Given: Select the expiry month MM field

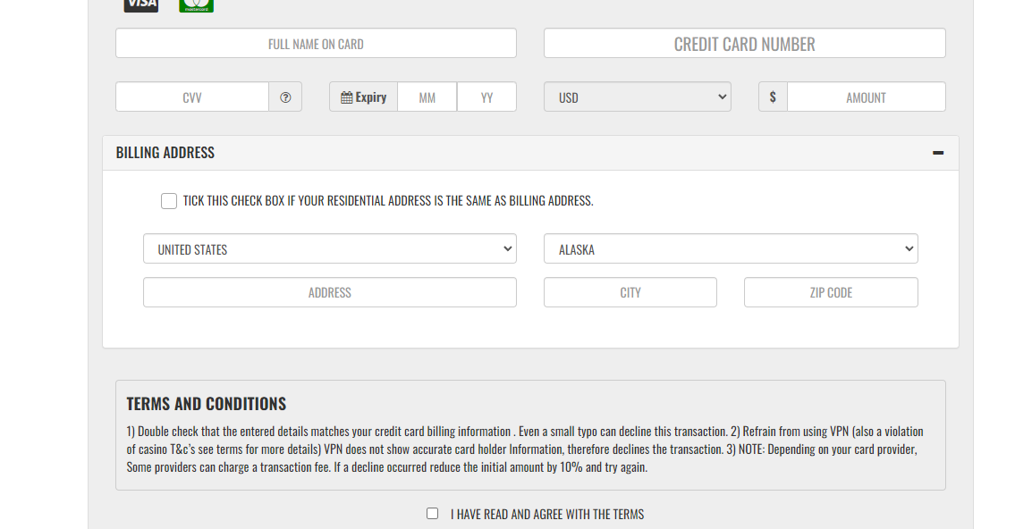Looking at the screenshot, I should tap(427, 97).
